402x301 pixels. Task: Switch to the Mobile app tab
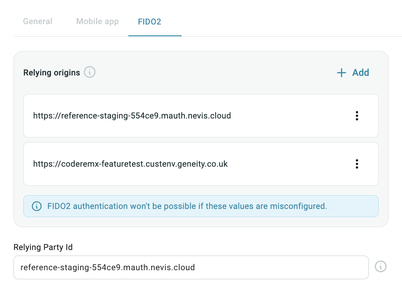[x=97, y=21]
